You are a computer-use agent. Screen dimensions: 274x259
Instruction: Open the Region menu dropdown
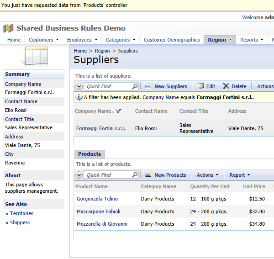(230, 40)
